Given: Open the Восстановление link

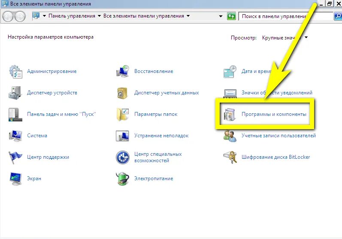Looking at the screenshot, I should 154,71.
